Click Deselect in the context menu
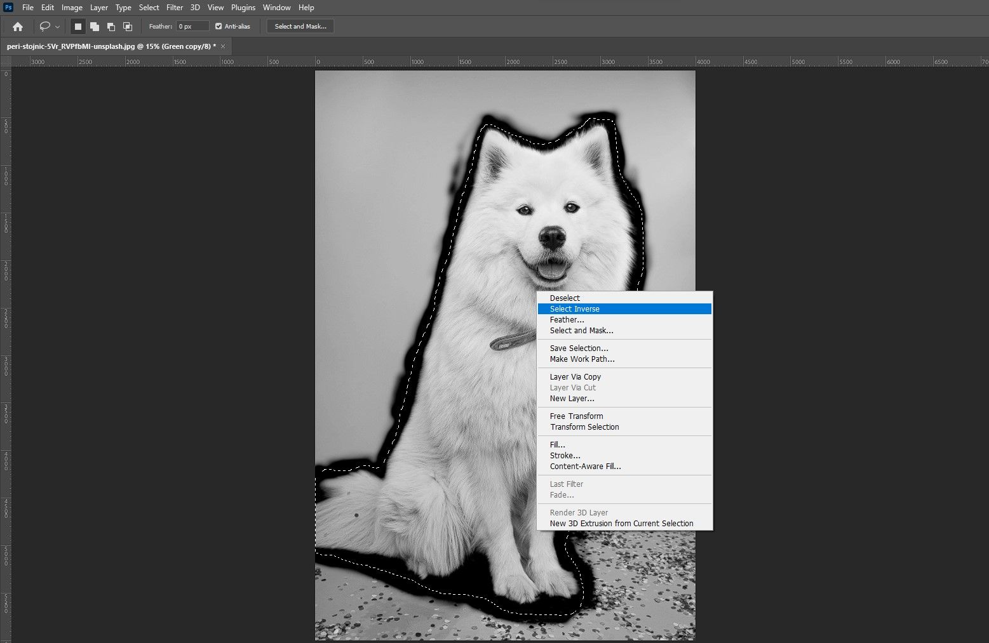 click(565, 298)
